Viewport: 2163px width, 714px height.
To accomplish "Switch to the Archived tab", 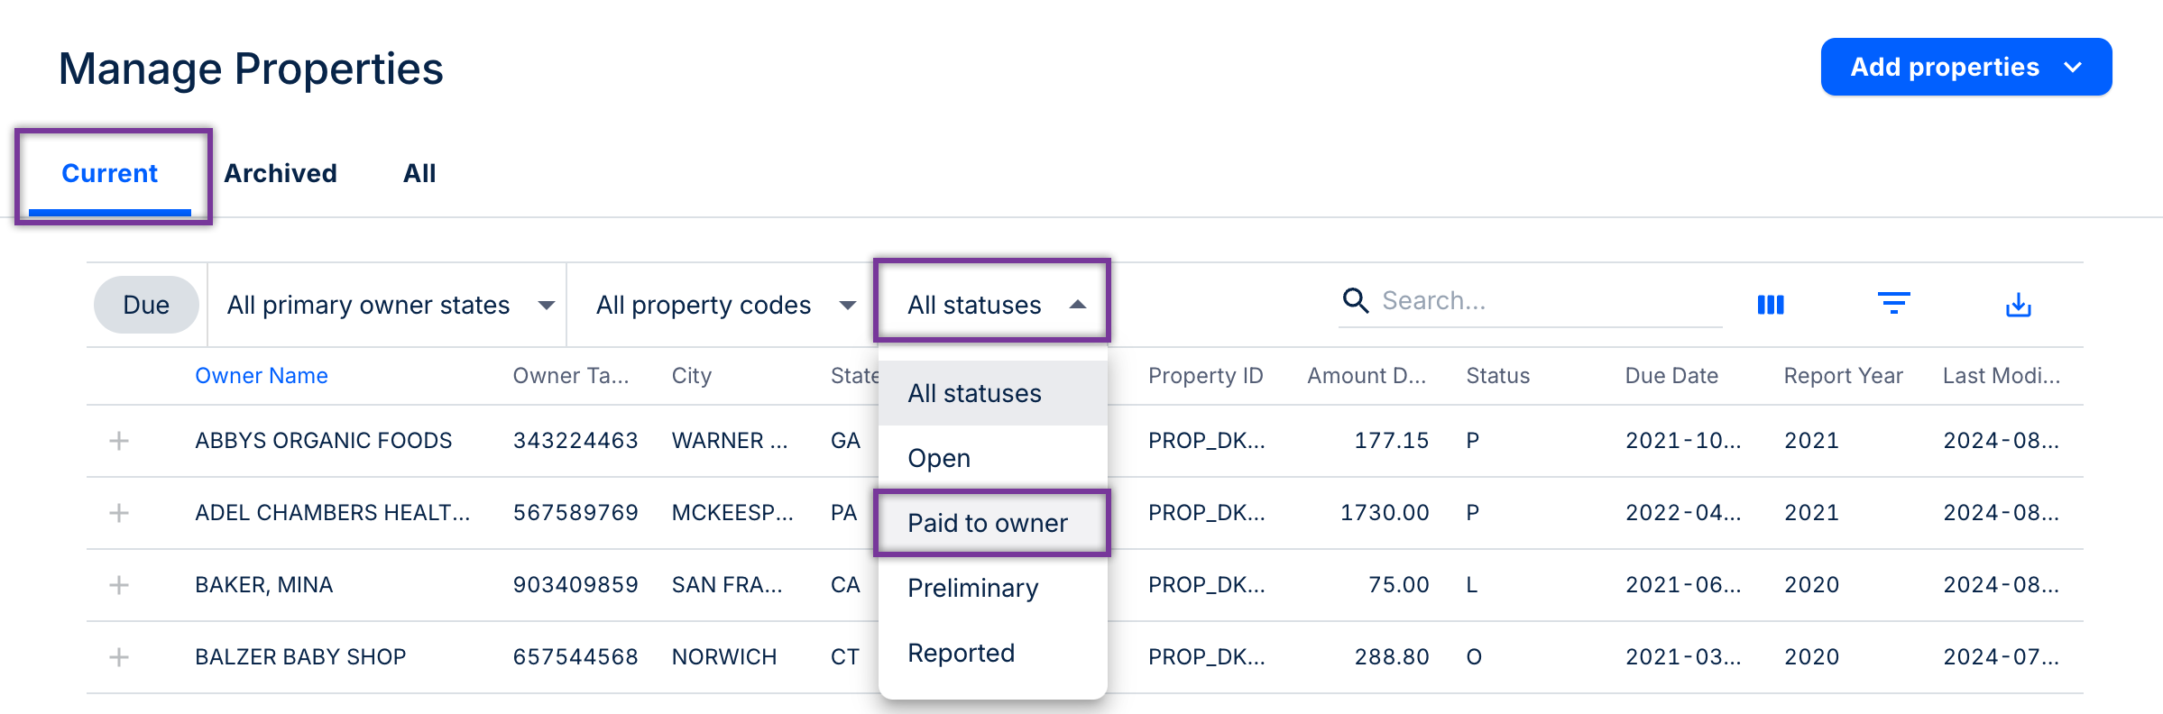I will click(281, 173).
